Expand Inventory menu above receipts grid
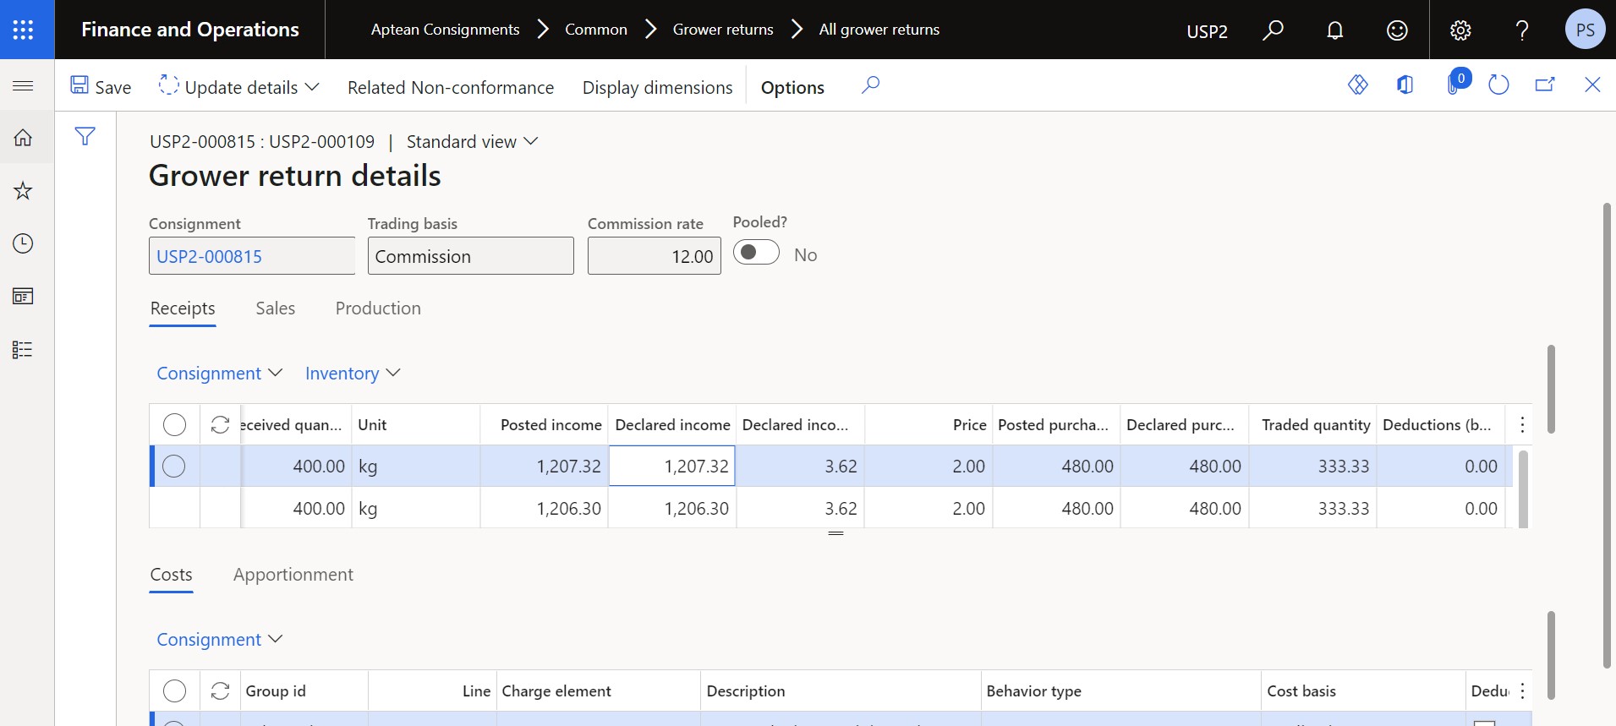 [353, 374]
